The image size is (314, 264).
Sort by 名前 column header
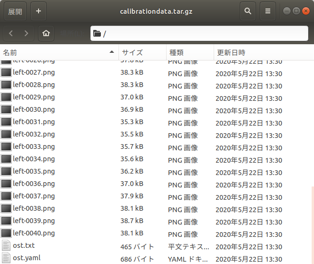(x=59, y=53)
